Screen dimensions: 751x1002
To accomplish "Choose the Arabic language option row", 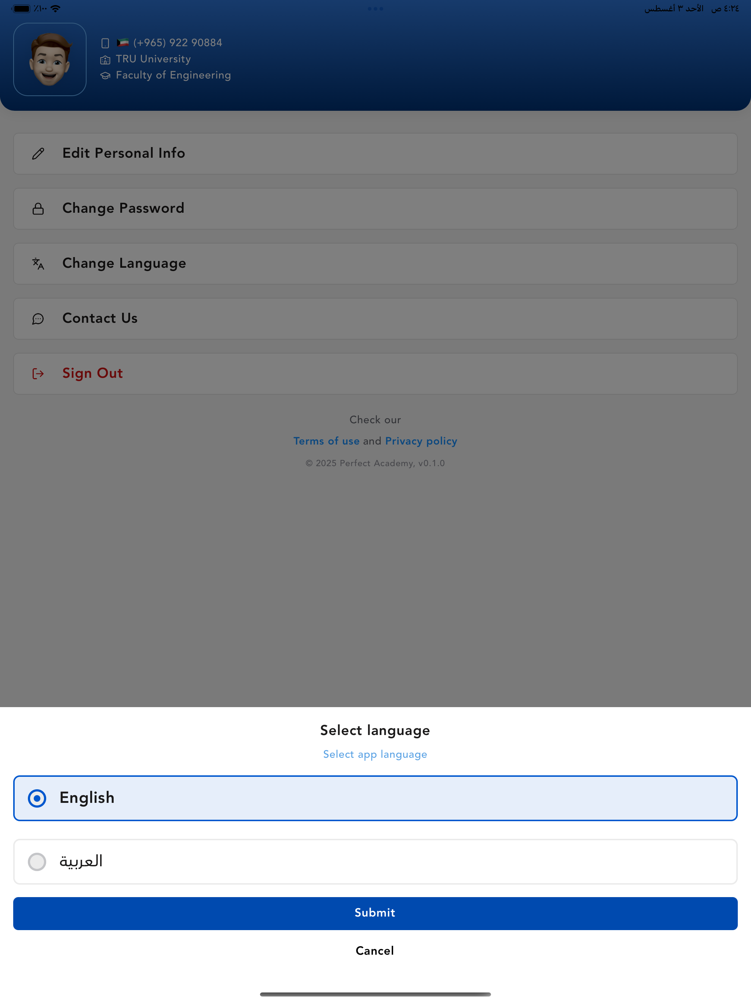I will coord(375,862).
